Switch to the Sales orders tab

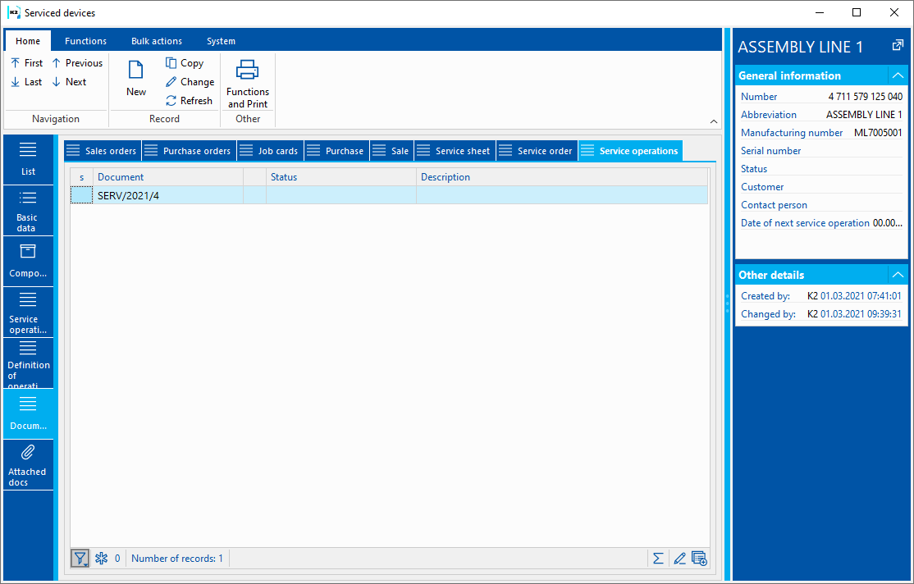[103, 151]
